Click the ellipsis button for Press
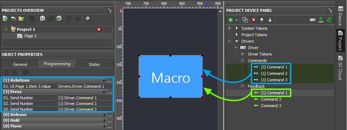Screen dimensions: 347x130 click(x=110, y=92)
